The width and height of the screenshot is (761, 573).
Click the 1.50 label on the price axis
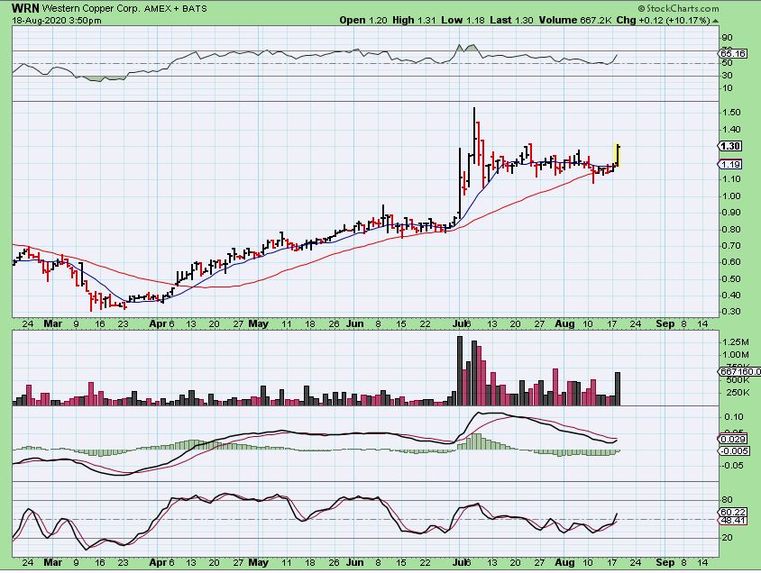[x=731, y=113]
